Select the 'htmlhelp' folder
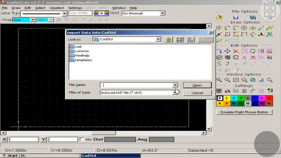The image size is (281, 158). [x=79, y=56]
